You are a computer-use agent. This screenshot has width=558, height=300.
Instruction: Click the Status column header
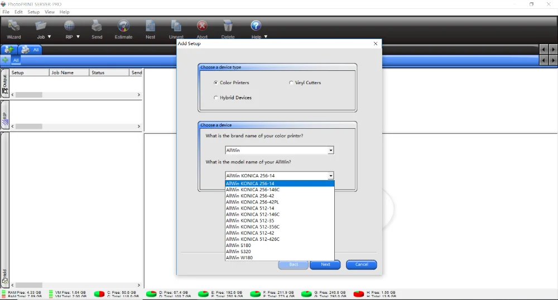109,72
